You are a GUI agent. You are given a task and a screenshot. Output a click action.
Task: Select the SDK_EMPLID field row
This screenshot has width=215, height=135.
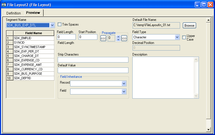point(34,38)
